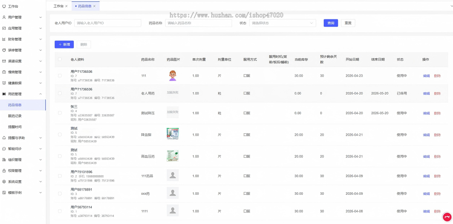The image size is (453, 224).
Task: Check the 用户75131596 row checkbox
Action: (x=60, y=176)
